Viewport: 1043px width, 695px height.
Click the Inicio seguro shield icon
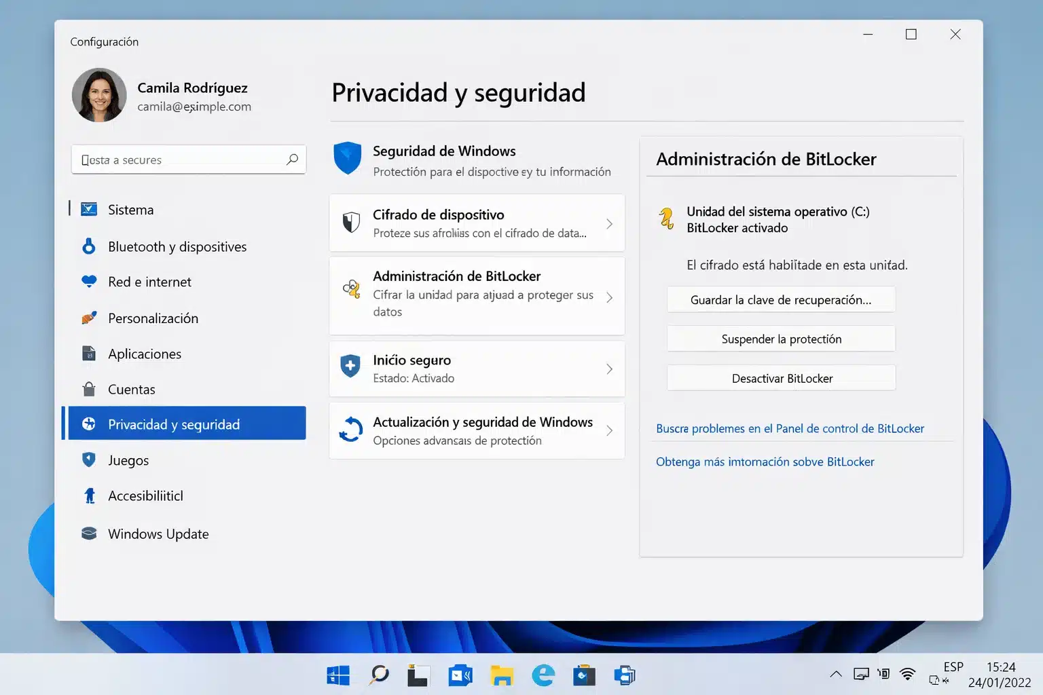[349, 366]
